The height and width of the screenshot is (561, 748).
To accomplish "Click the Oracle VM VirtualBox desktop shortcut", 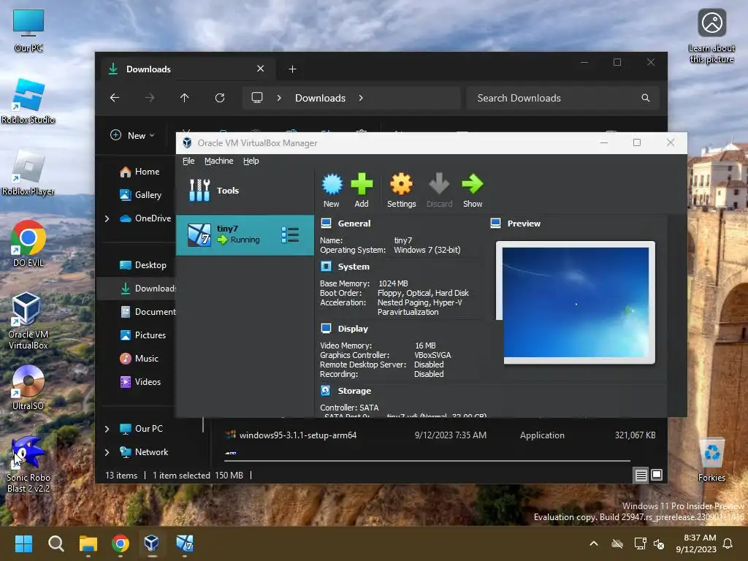I will 28,321.
